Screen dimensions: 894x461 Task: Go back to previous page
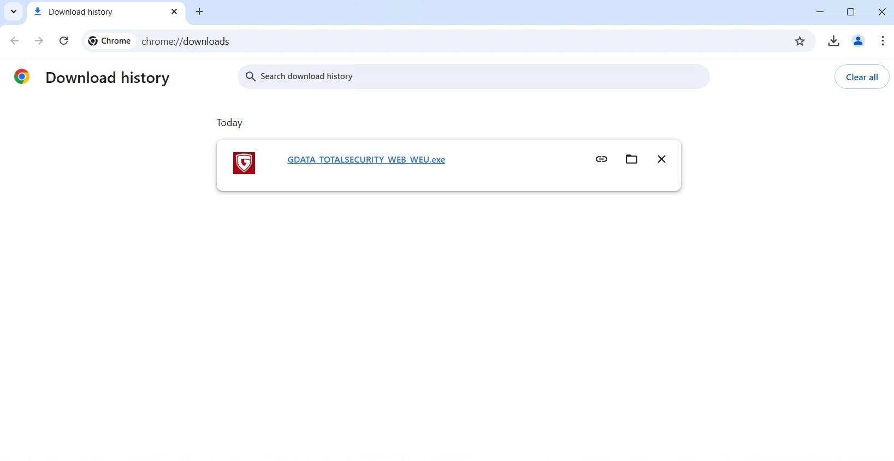pos(15,41)
